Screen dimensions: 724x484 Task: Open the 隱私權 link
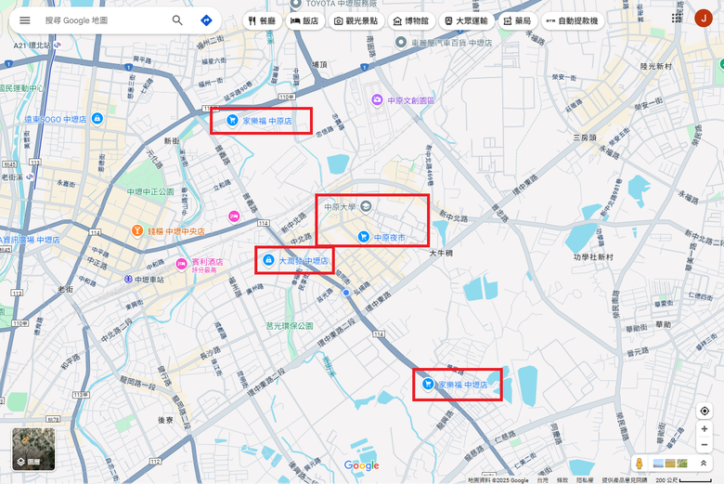click(585, 480)
